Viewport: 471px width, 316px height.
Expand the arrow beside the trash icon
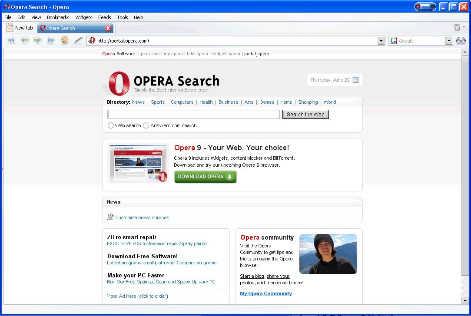click(x=464, y=27)
